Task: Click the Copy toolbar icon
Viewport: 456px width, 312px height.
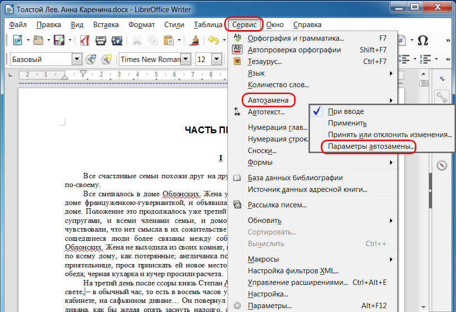Action: click(x=153, y=40)
